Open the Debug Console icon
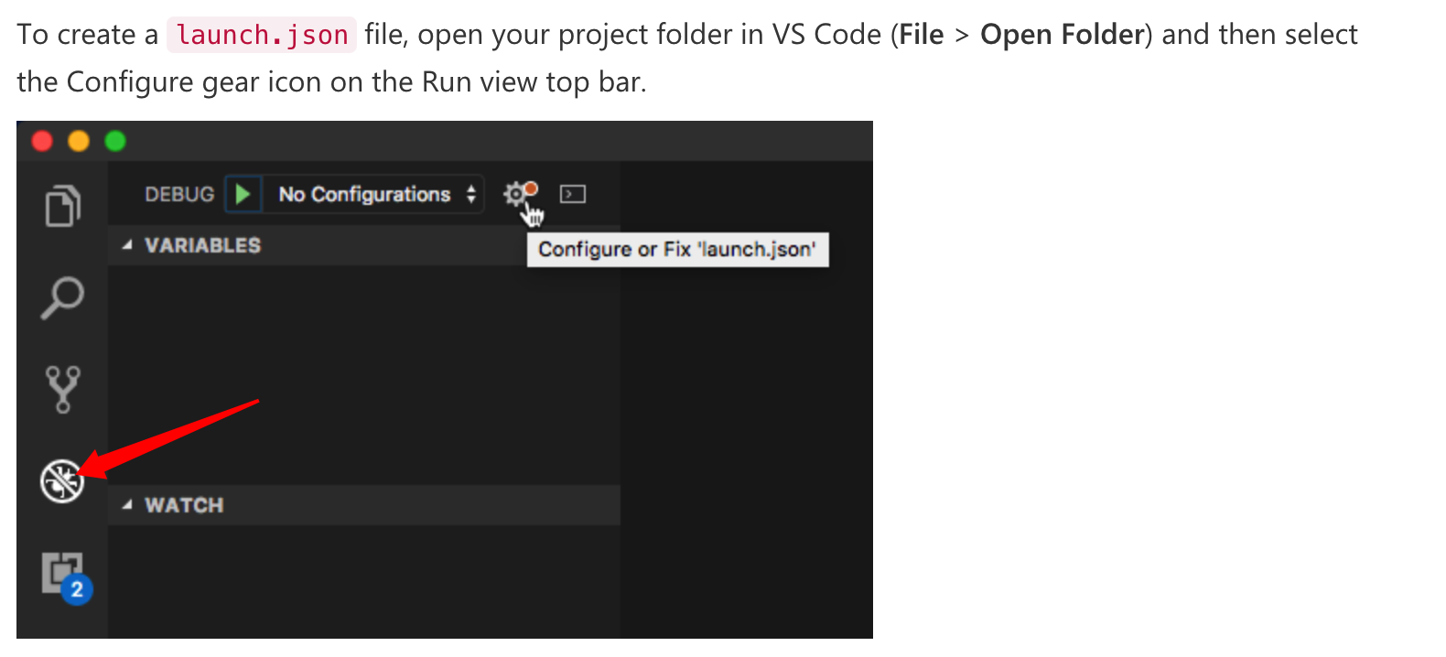Screen dimensions: 1446x657 point(573,194)
